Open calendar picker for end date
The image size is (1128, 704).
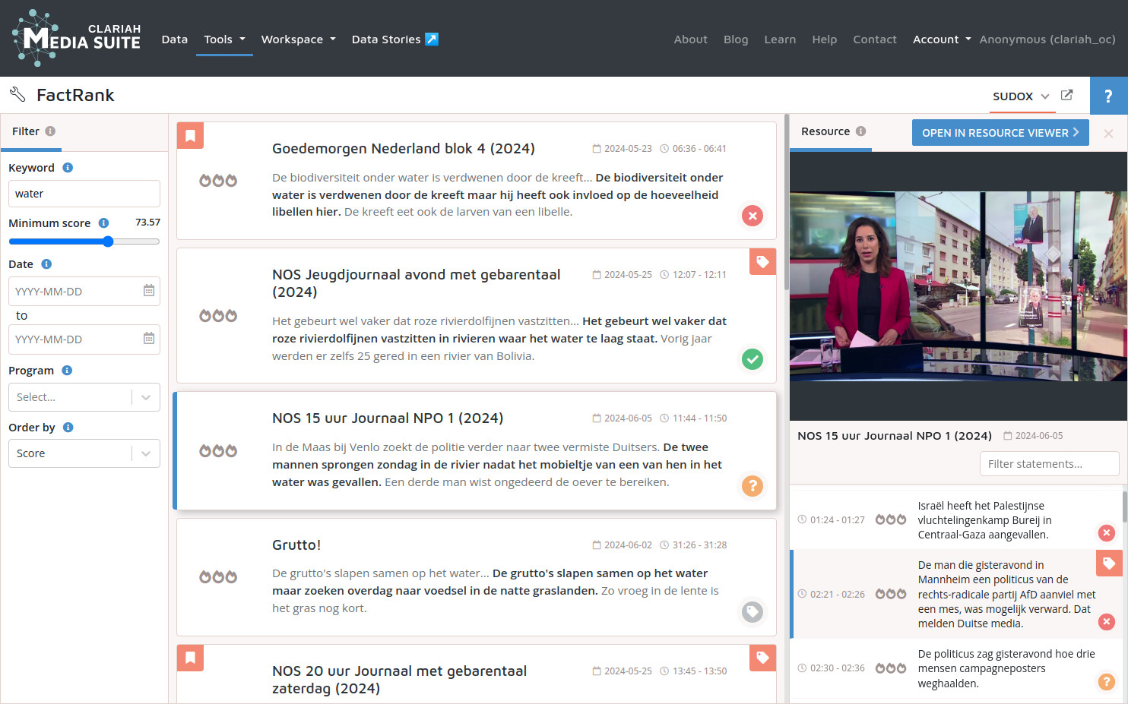(x=149, y=338)
